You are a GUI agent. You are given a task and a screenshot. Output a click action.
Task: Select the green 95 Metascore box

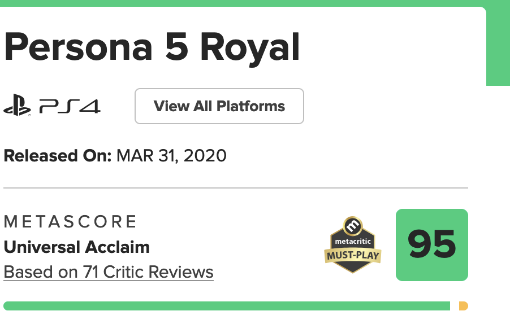click(x=432, y=245)
